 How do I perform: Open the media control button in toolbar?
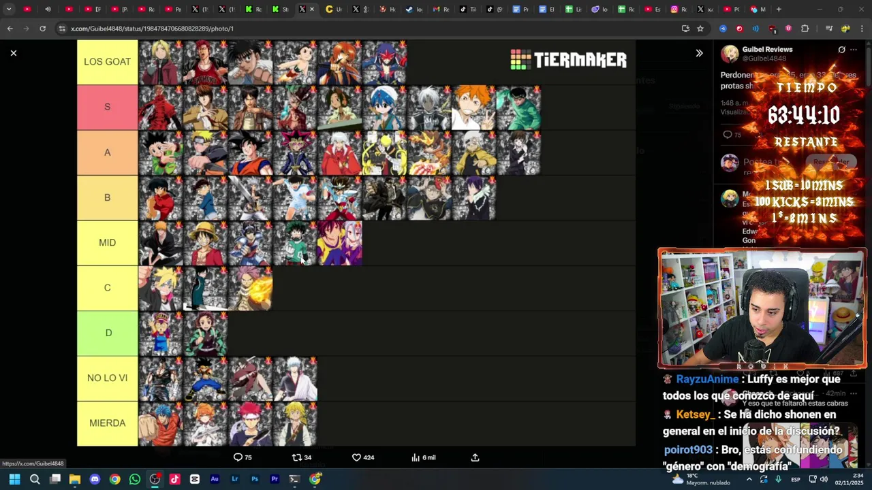tap(829, 29)
